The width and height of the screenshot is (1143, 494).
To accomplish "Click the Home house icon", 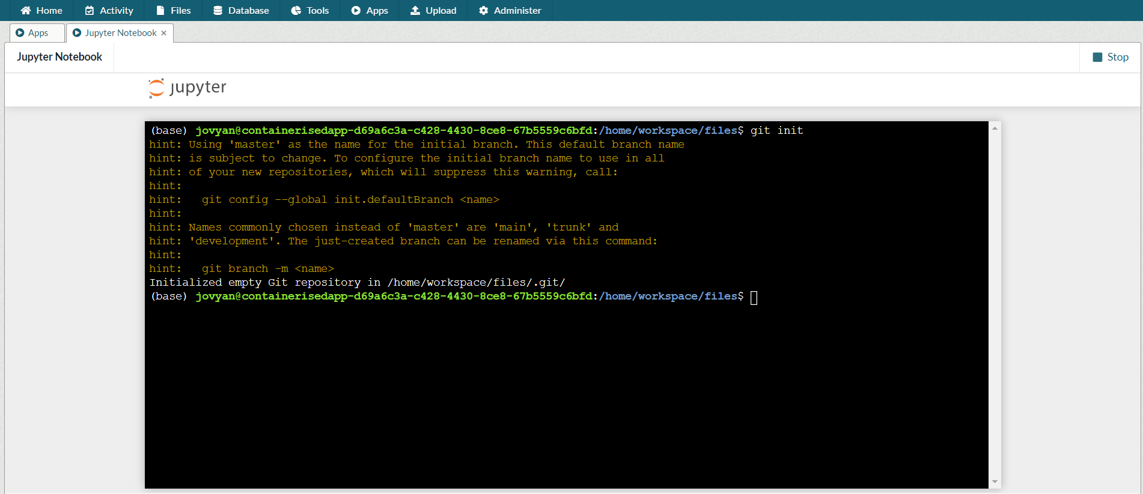I will coord(25,10).
